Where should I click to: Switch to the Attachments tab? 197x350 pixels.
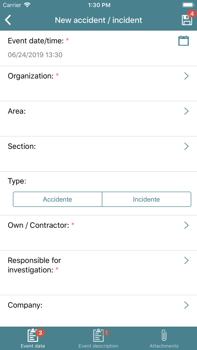coord(164,338)
